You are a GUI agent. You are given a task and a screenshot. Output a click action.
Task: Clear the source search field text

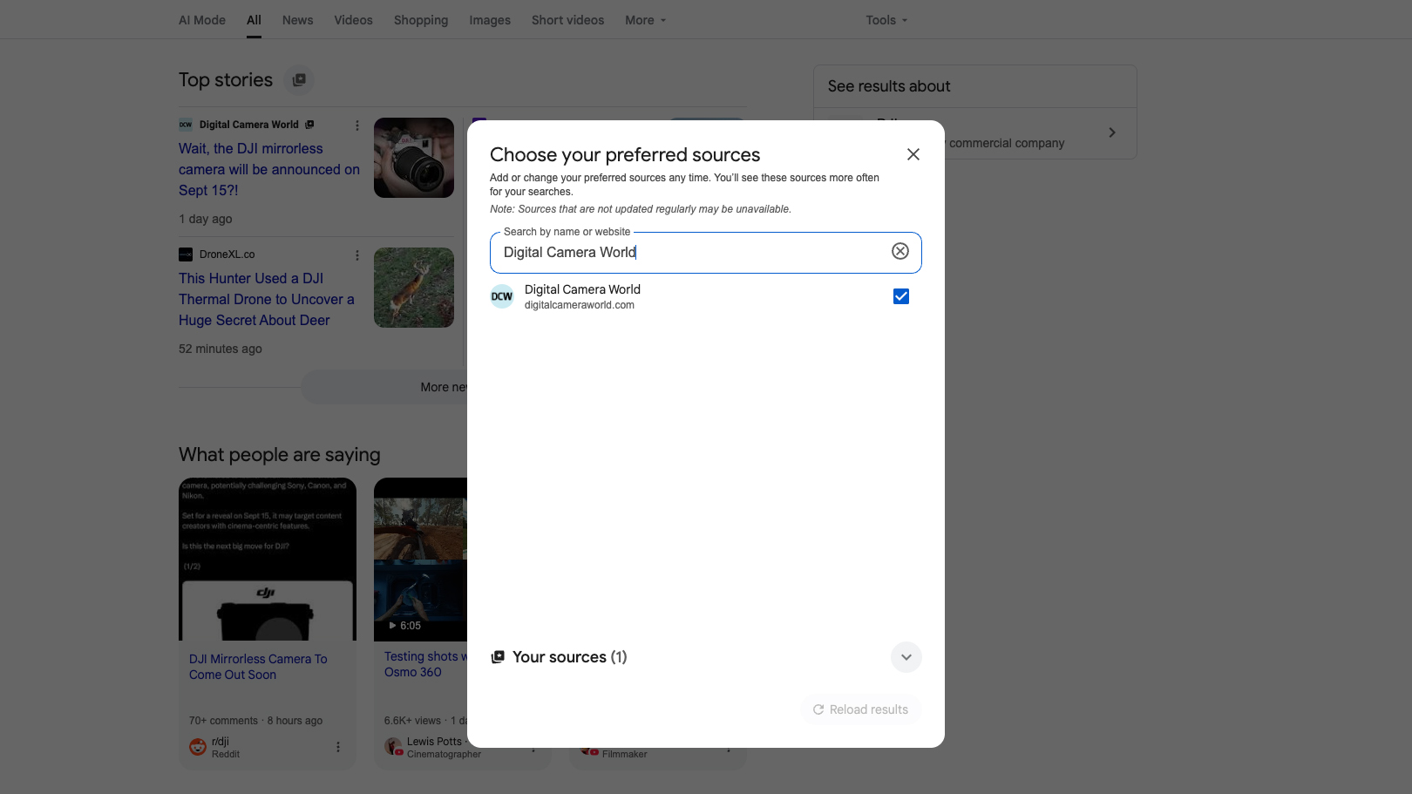click(900, 252)
